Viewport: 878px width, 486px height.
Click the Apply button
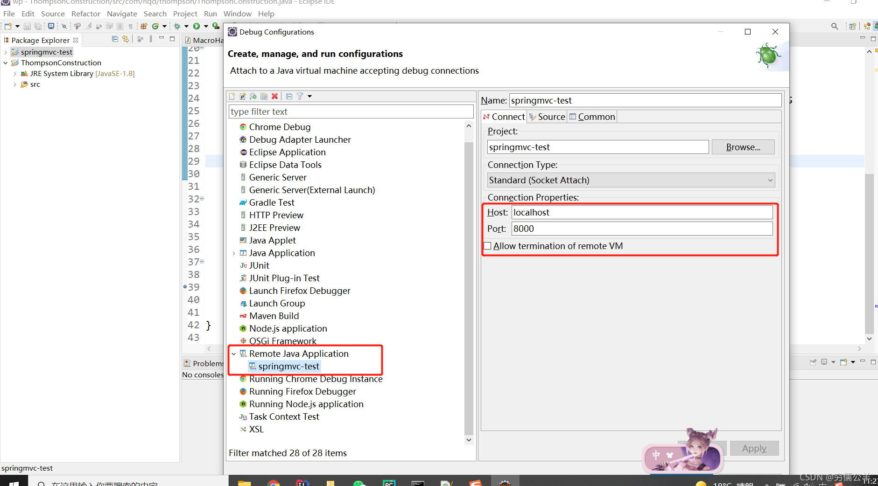coord(754,448)
